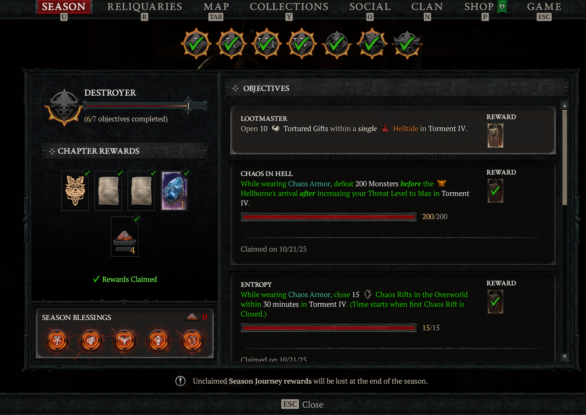Click the scrollbar down arrow in Objectives
Viewport: 586px width, 415px height.
[565, 357]
